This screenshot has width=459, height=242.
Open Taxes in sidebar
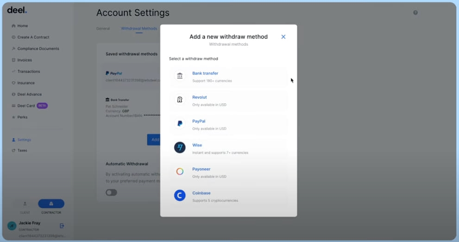pyautogui.click(x=22, y=150)
